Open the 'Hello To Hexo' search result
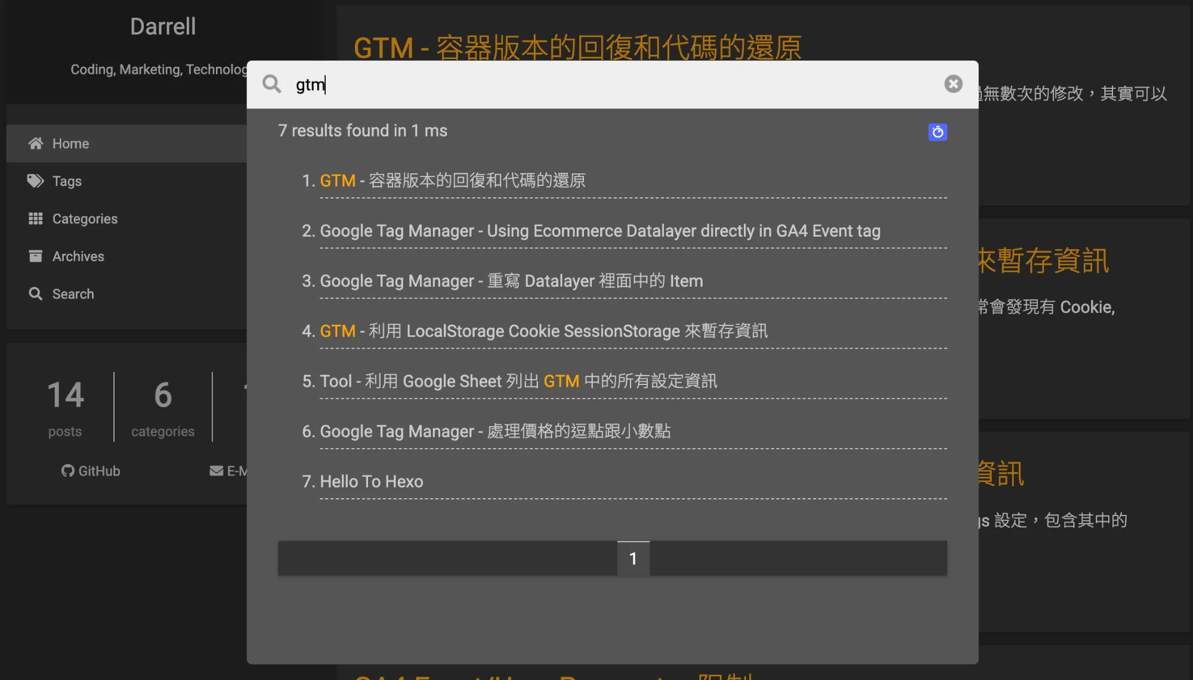The image size is (1193, 680). pos(371,482)
